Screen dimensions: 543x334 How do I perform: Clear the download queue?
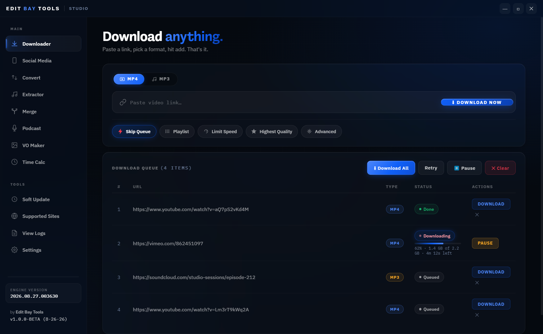point(500,168)
